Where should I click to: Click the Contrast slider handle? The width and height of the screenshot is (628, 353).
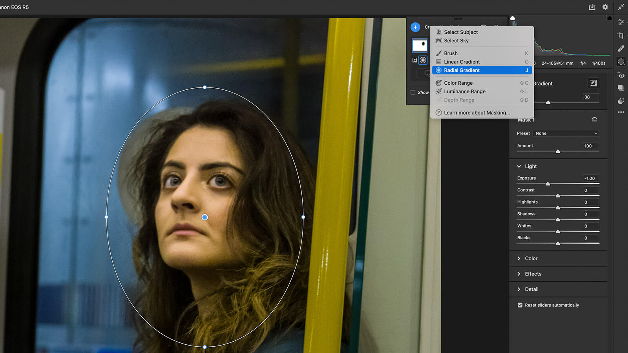[x=558, y=196]
